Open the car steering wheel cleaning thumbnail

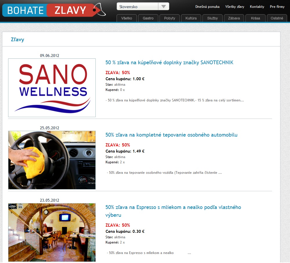pos(52,160)
